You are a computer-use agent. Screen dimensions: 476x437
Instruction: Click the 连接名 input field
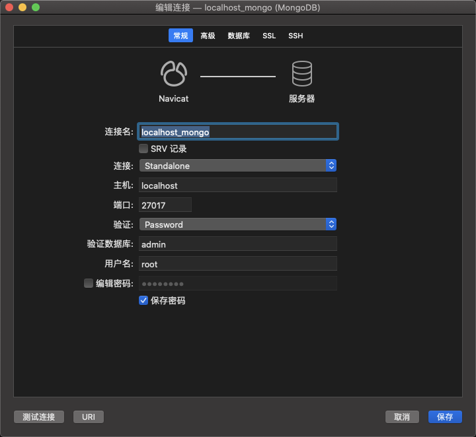pyautogui.click(x=238, y=131)
